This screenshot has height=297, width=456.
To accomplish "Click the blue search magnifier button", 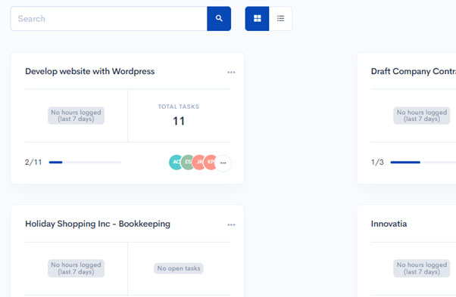I will (x=219, y=19).
